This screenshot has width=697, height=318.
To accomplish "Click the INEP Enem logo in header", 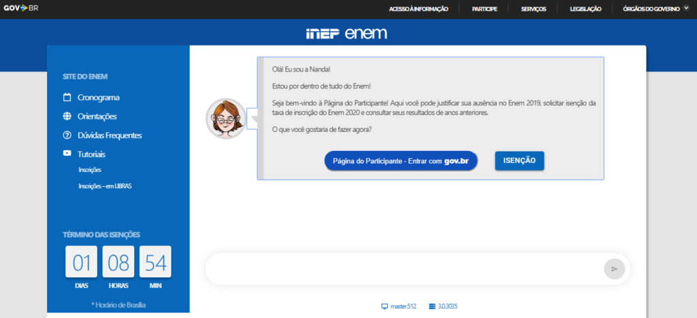I will coord(348,33).
